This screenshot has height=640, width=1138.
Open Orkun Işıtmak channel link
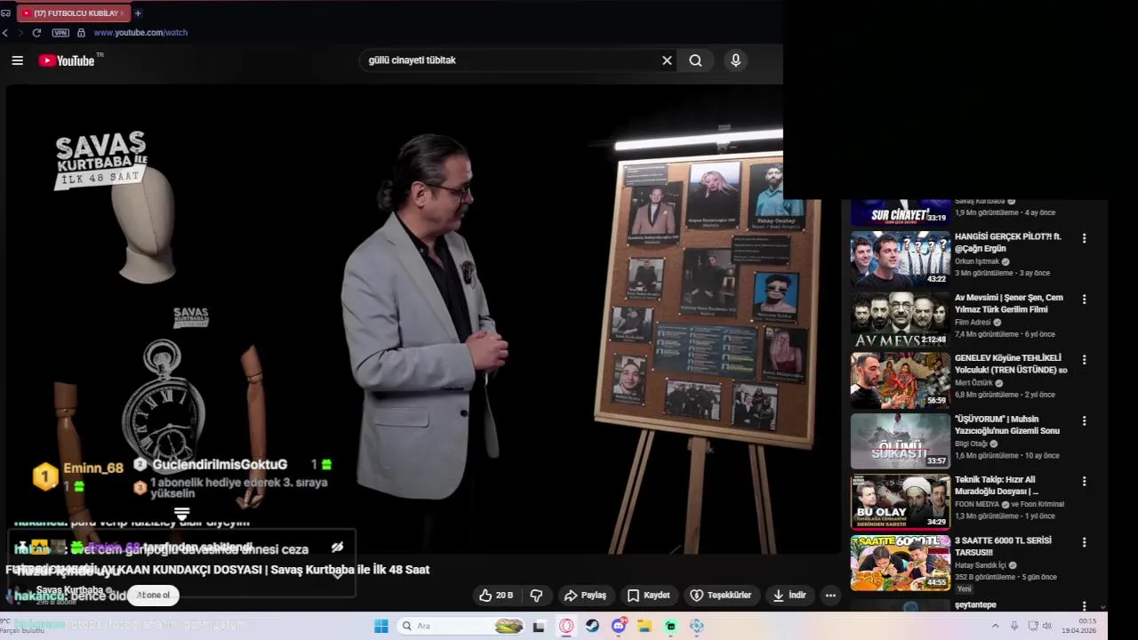coord(977,261)
